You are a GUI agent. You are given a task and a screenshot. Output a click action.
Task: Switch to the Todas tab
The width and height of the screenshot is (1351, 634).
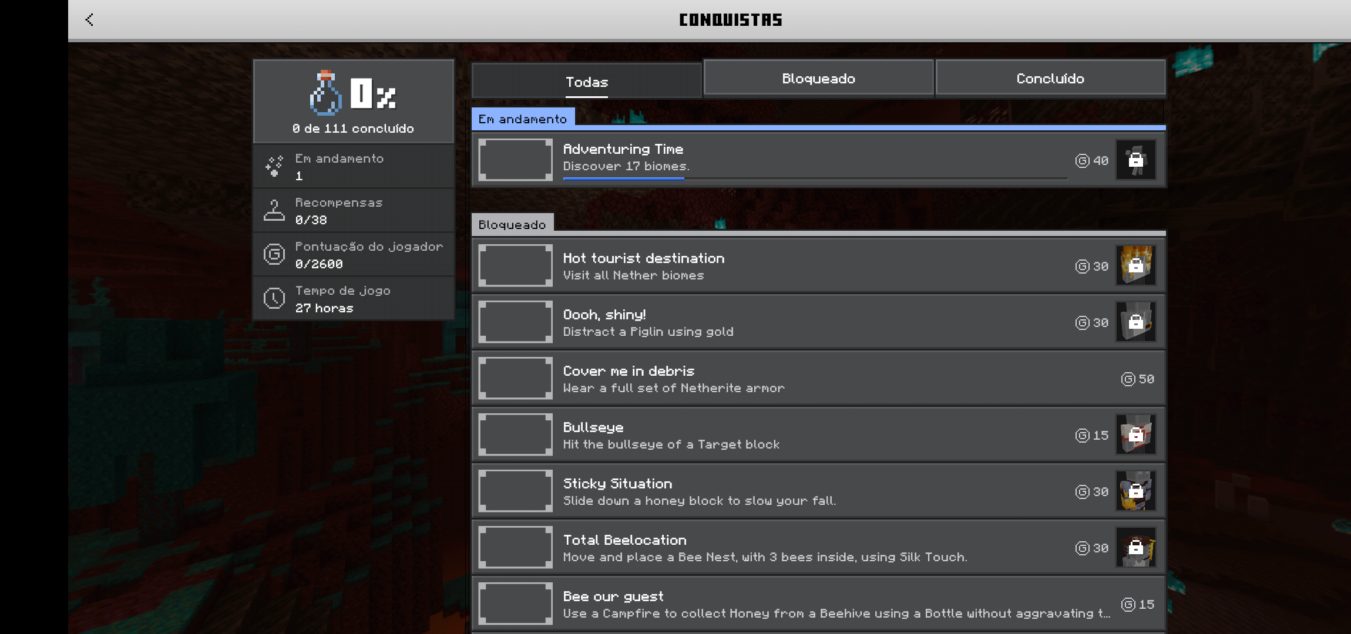[x=586, y=82]
